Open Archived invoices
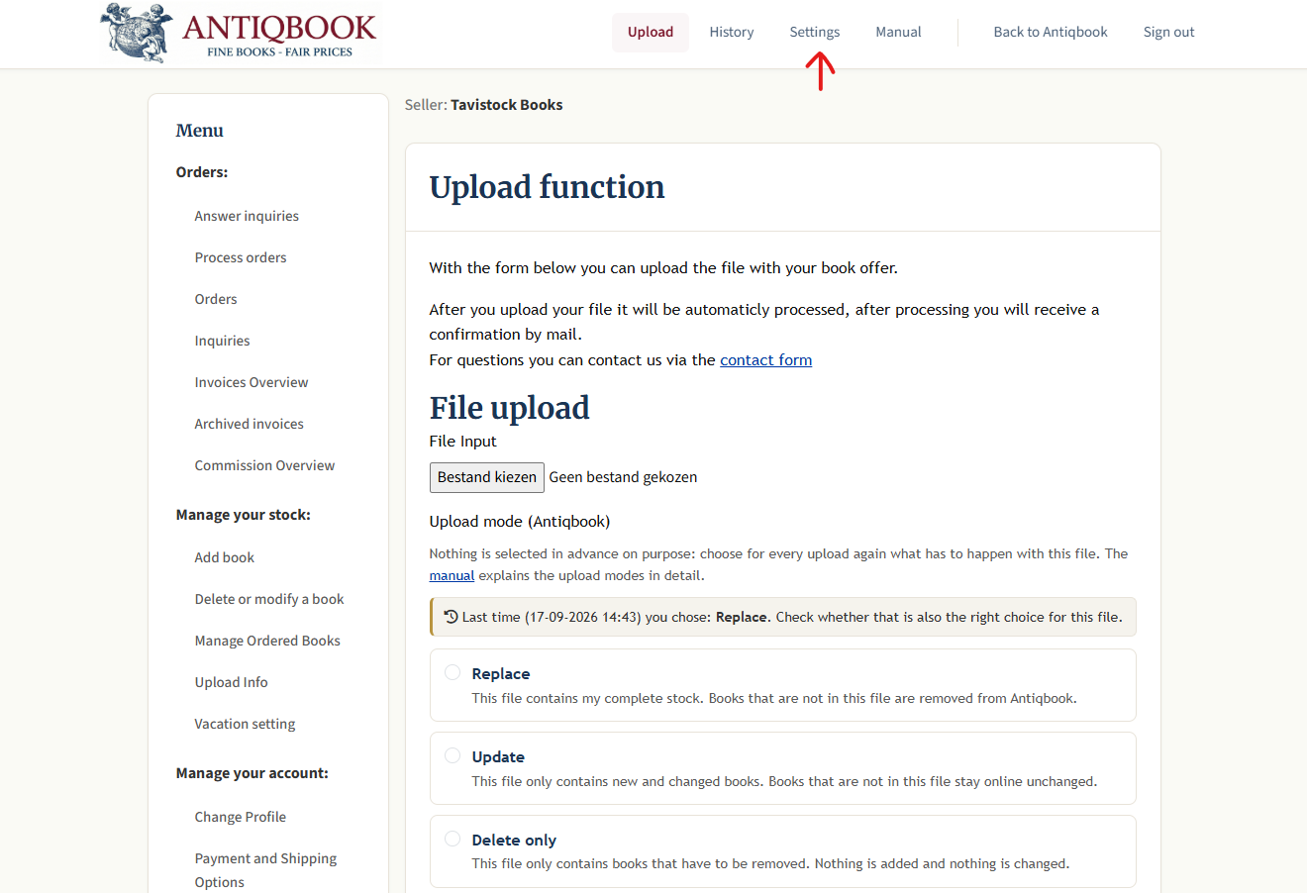Viewport: 1307px width, 893px height. click(250, 424)
